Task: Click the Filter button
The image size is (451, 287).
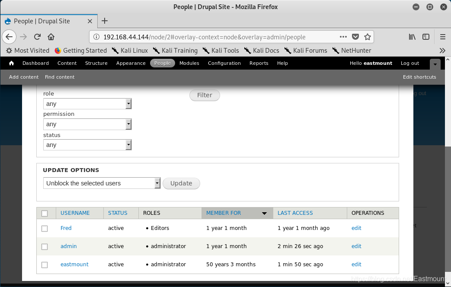Action: (205, 95)
